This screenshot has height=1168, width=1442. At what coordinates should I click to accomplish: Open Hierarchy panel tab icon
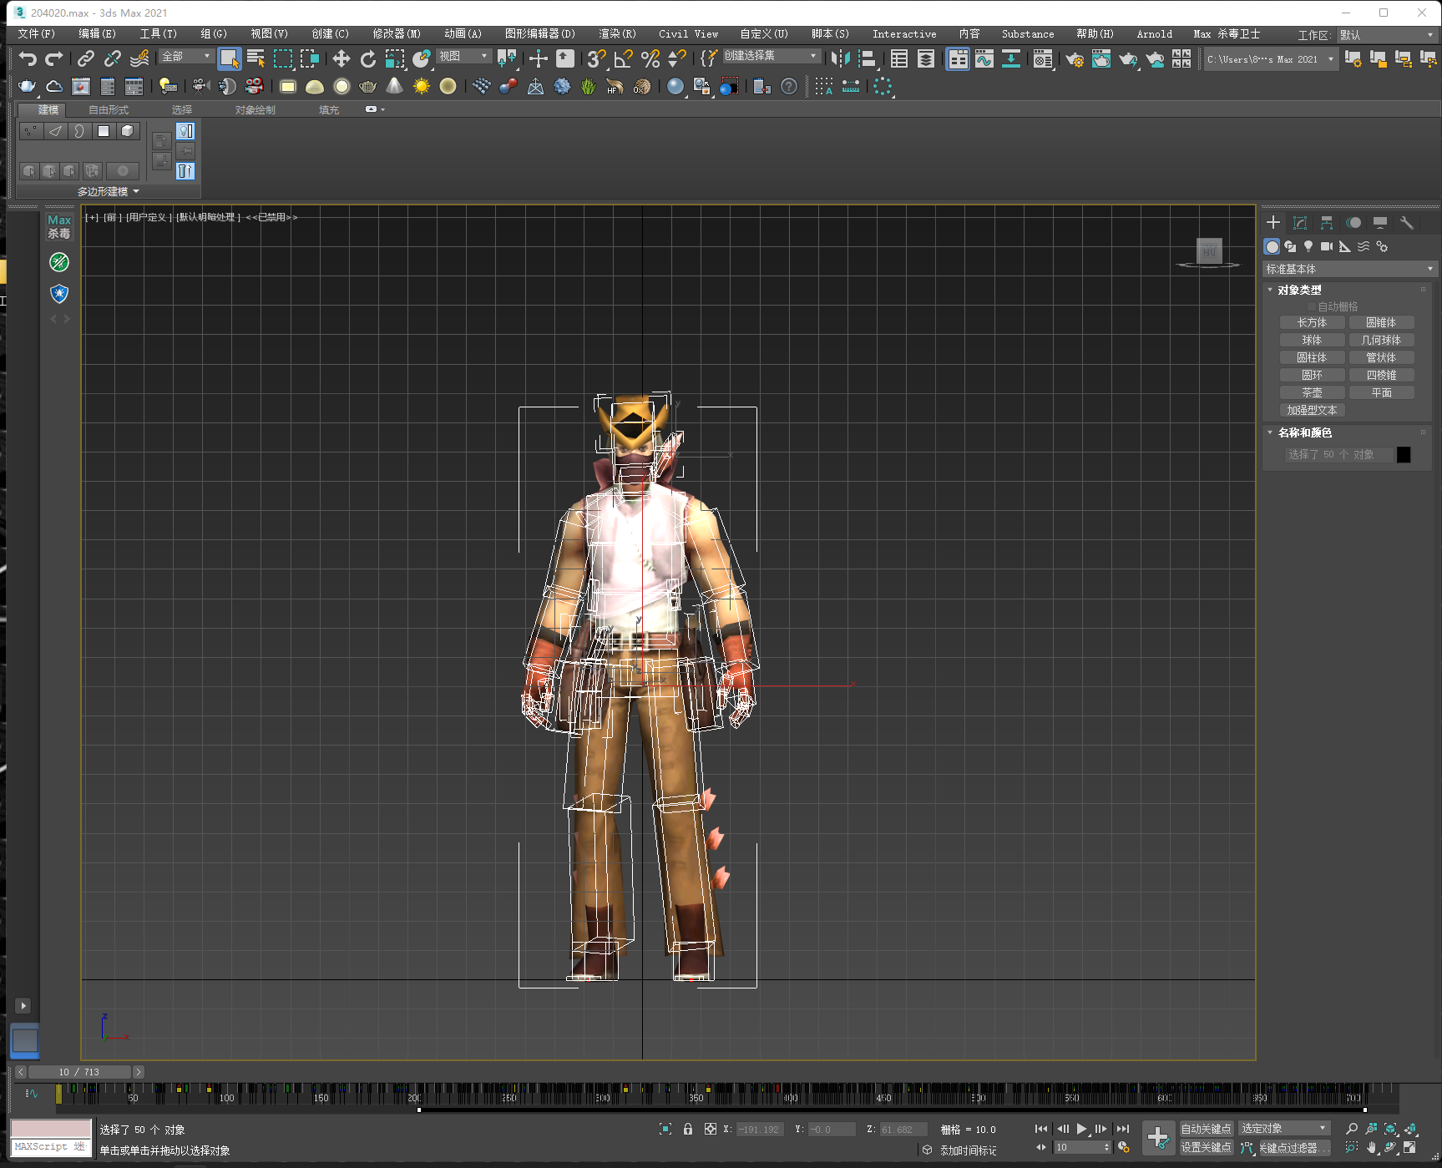click(x=1327, y=222)
